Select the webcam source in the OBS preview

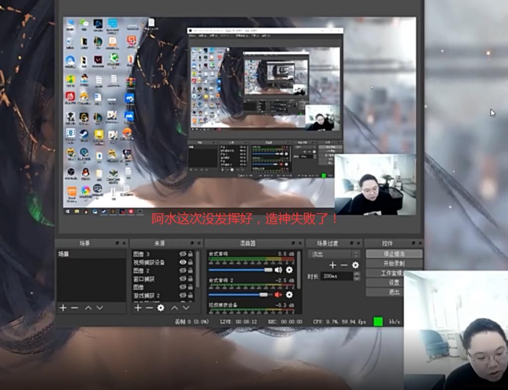[375, 184]
